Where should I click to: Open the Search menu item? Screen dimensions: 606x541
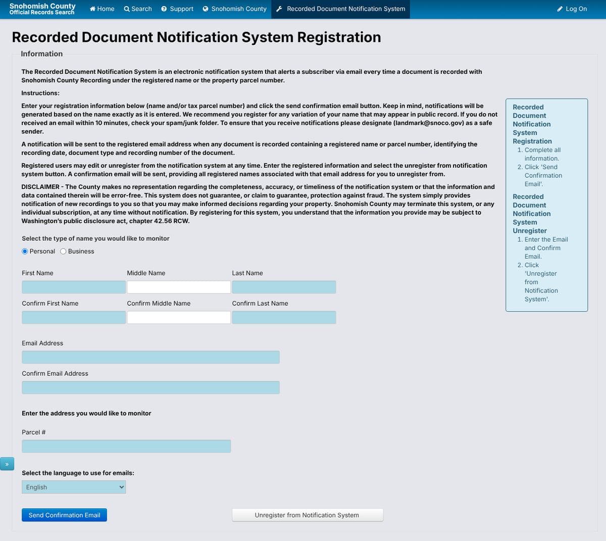tap(138, 9)
